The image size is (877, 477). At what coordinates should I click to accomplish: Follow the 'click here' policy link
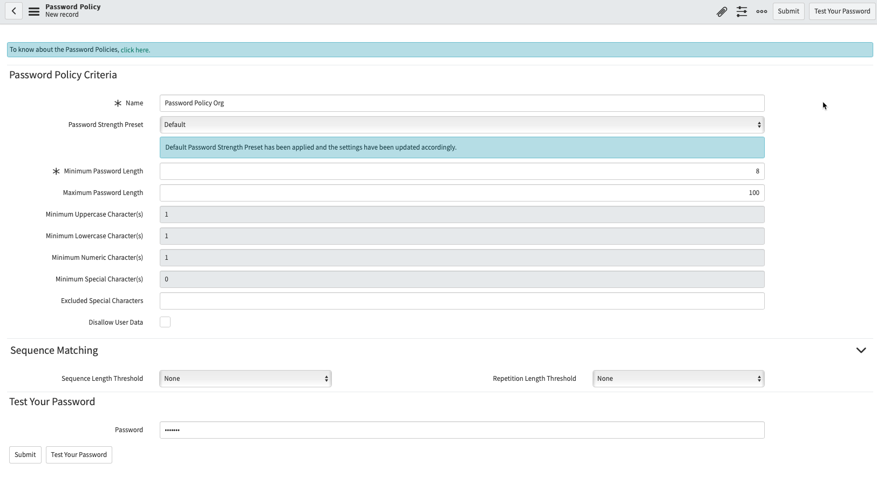[x=135, y=50]
